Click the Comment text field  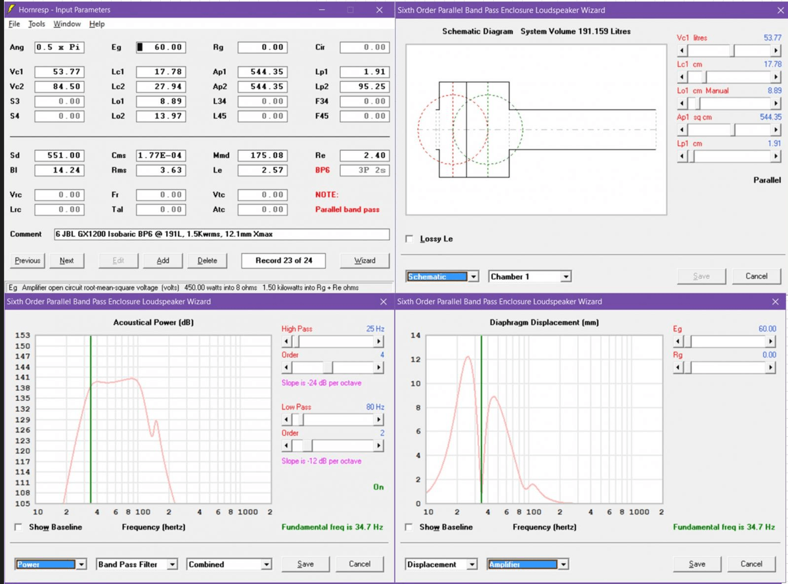coord(221,234)
